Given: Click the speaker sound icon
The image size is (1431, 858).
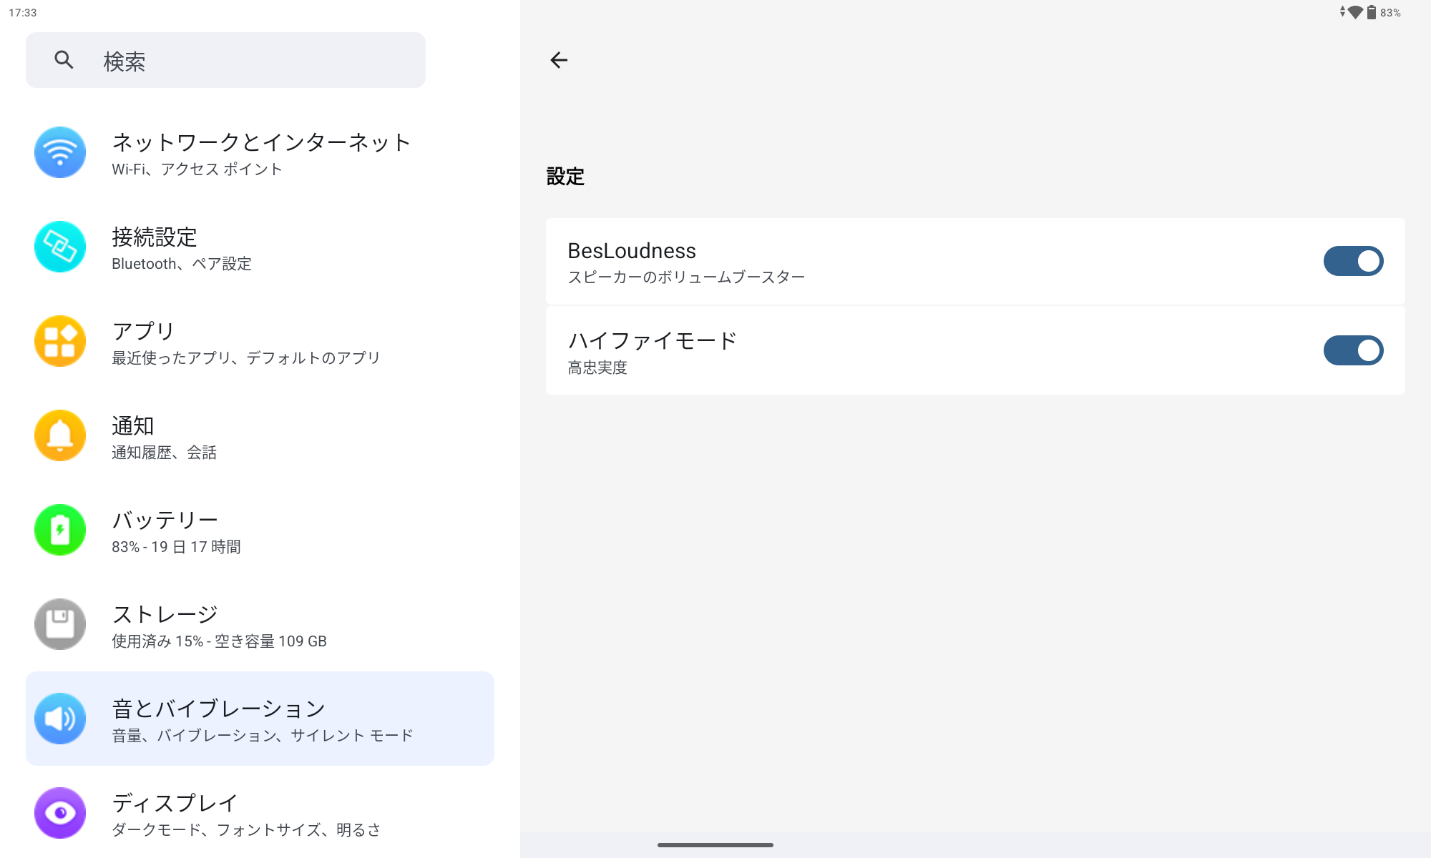Looking at the screenshot, I should tap(60, 719).
